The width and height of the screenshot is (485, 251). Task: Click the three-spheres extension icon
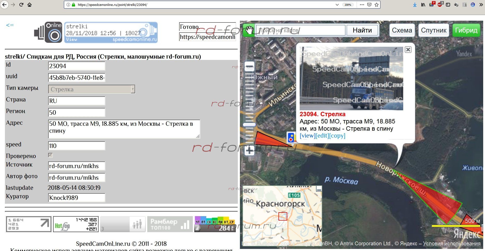tap(456, 5)
